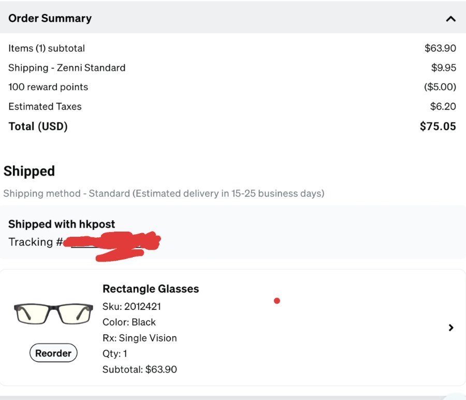Click the glasses product thumbnail
The image size is (466, 400).
(x=53, y=314)
